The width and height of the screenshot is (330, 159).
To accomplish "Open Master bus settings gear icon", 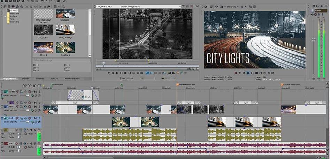I will (315, 14).
